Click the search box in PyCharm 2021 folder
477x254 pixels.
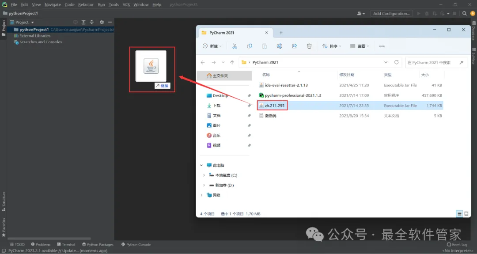(436, 62)
